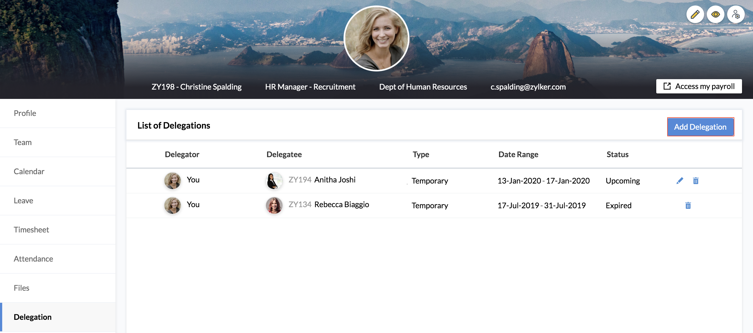The width and height of the screenshot is (753, 333).
Task: Delete the expired Rebecca Biaggio delegation
Action: pos(688,206)
